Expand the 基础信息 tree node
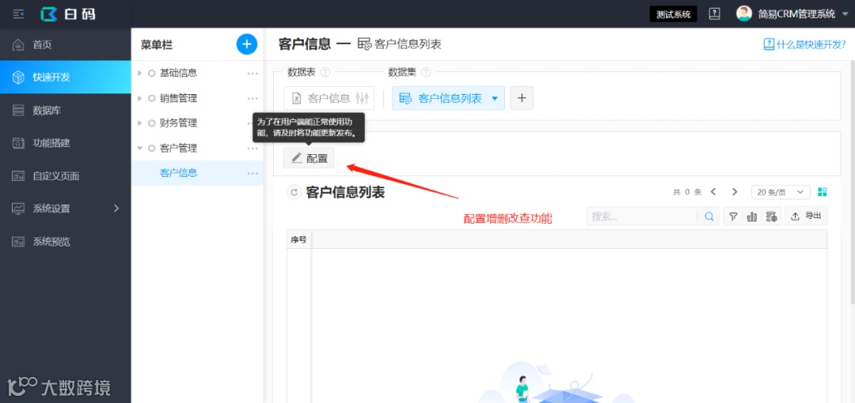Image resolution: width=855 pixels, height=403 pixels. coord(139,73)
